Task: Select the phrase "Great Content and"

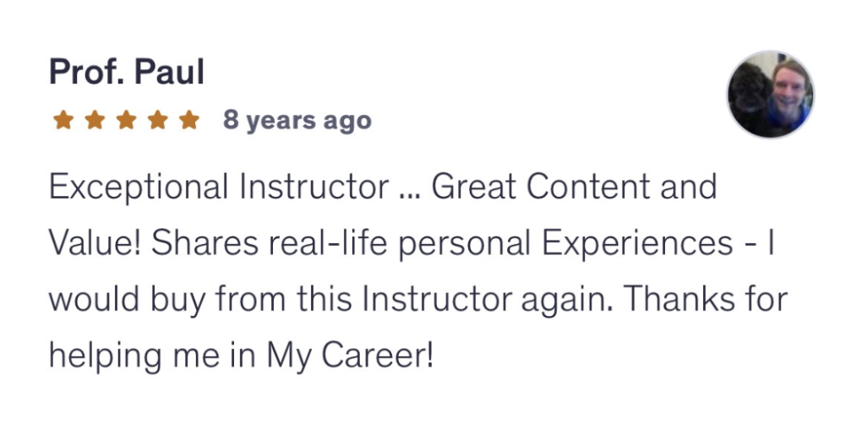Action: 574,187
